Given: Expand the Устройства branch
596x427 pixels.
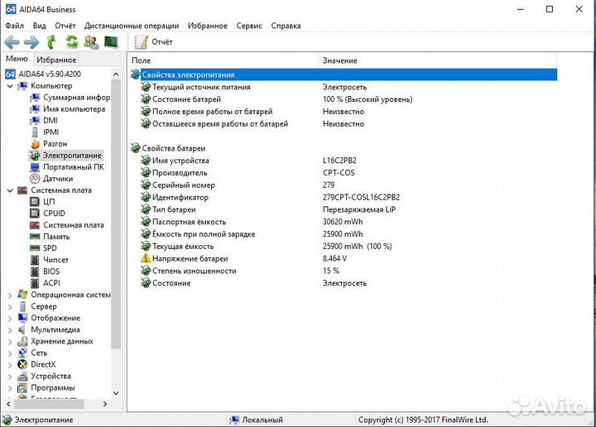Looking at the screenshot, I should pyautogui.click(x=10, y=377).
